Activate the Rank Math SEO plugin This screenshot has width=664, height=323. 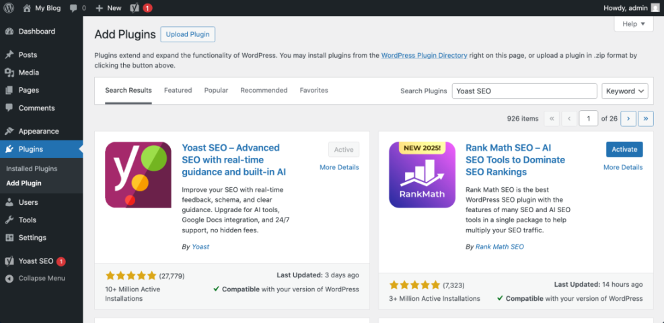click(624, 149)
